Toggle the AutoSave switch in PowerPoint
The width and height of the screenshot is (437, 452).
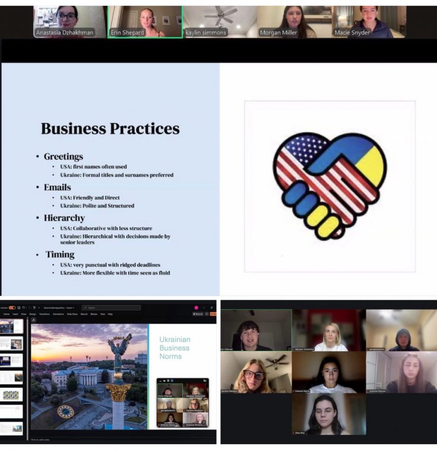pyautogui.click(x=12, y=307)
